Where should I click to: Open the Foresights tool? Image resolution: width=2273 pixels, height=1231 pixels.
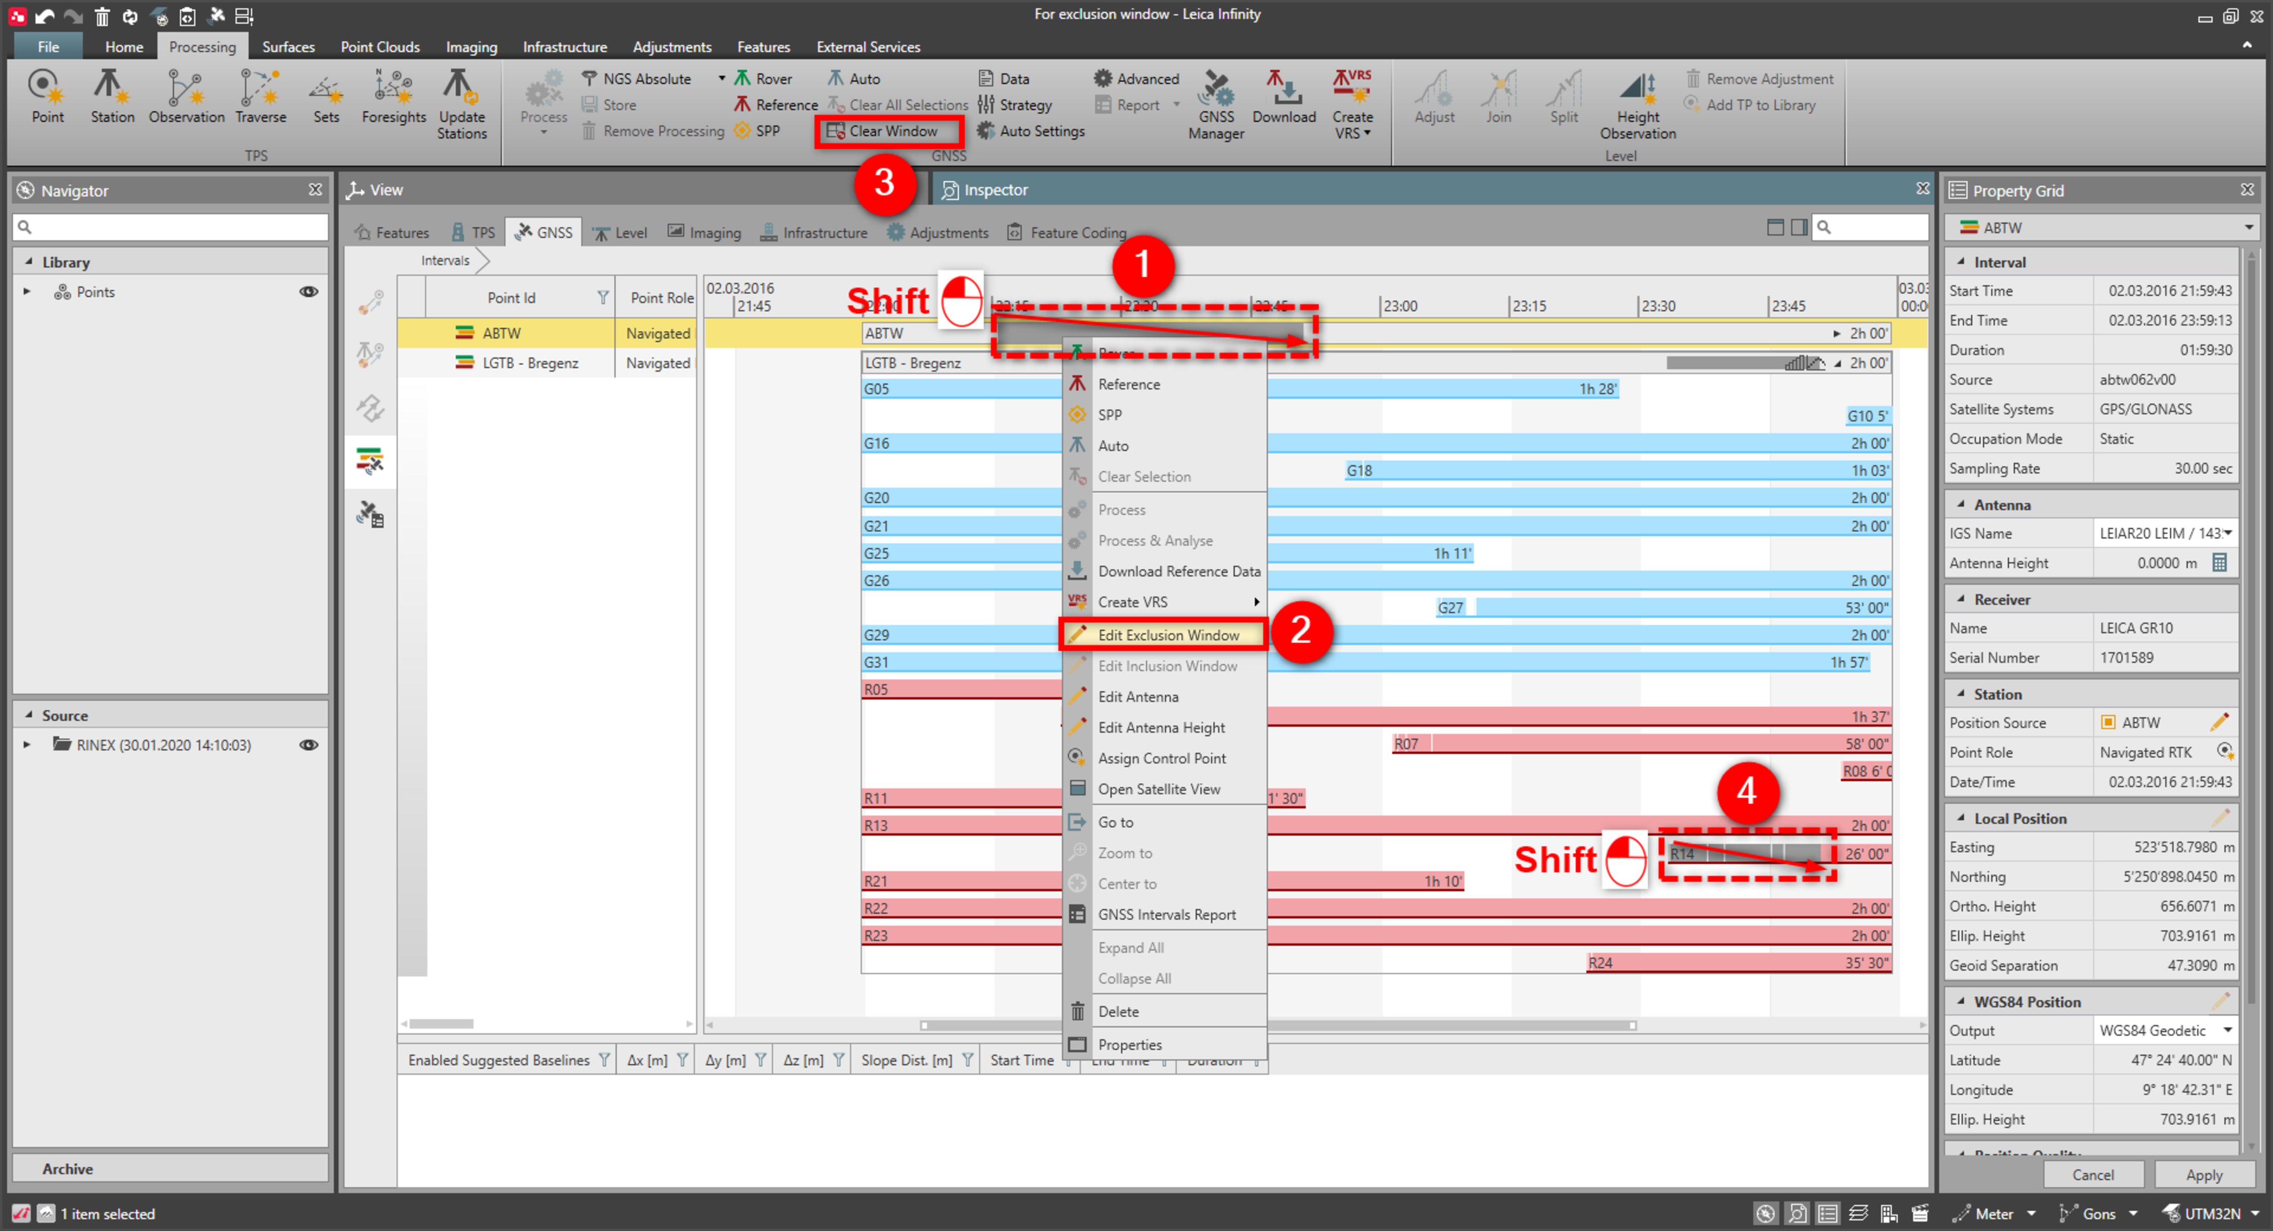coord(394,97)
